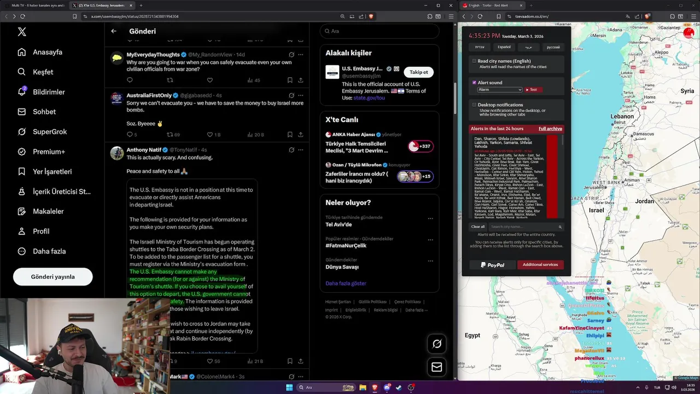Focus the Ara search field on X
This screenshot has height=394, width=700.
(380, 31)
